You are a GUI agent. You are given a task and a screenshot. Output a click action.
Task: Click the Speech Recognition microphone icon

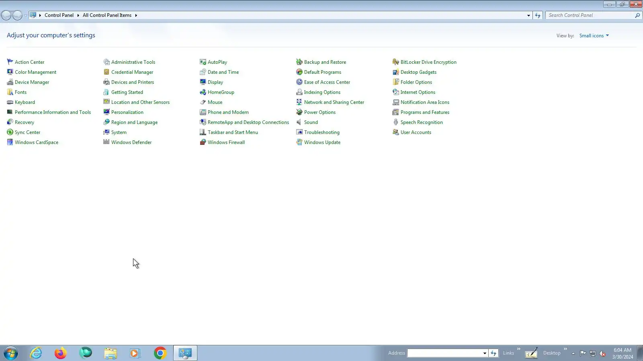[x=396, y=122]
